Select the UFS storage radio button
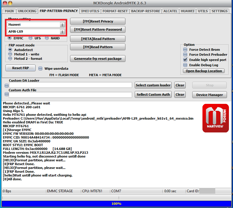Image resolution: width=233 pixels, height=208 pixels. [31, 38]
